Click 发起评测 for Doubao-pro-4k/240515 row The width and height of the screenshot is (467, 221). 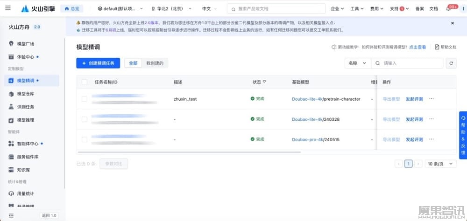[414, 139]
